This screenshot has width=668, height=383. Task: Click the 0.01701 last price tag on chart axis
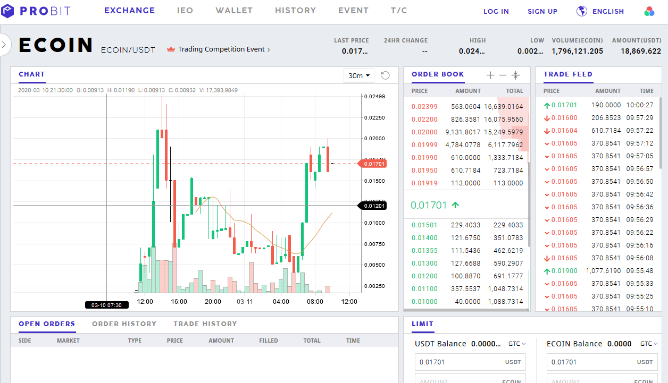(x=372, y=164)
